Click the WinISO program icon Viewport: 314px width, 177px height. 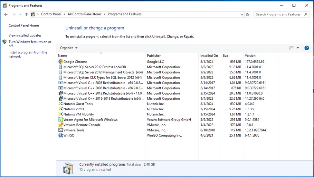[x=61, y=135]
